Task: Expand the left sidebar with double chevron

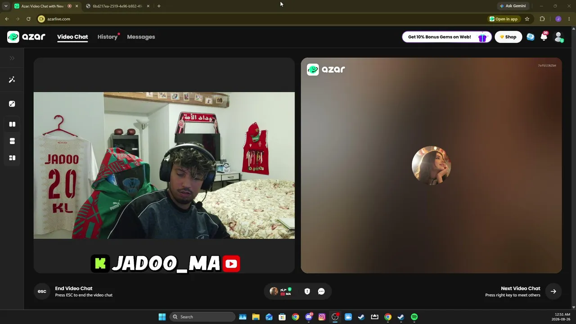Action: coord(12,58)
